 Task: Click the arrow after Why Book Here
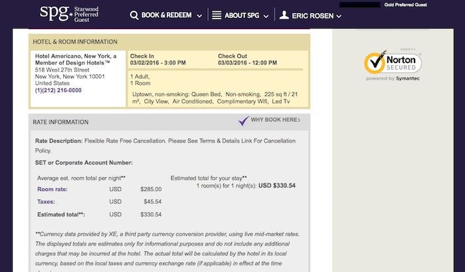tap(299, 119)
